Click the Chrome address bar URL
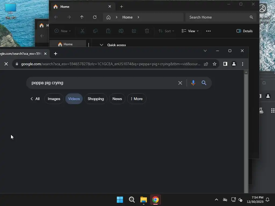 click(x=110, y=64)
